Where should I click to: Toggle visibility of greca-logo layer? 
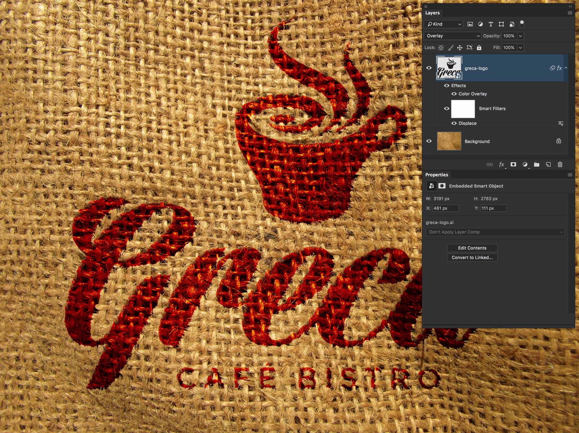point(430,68)
